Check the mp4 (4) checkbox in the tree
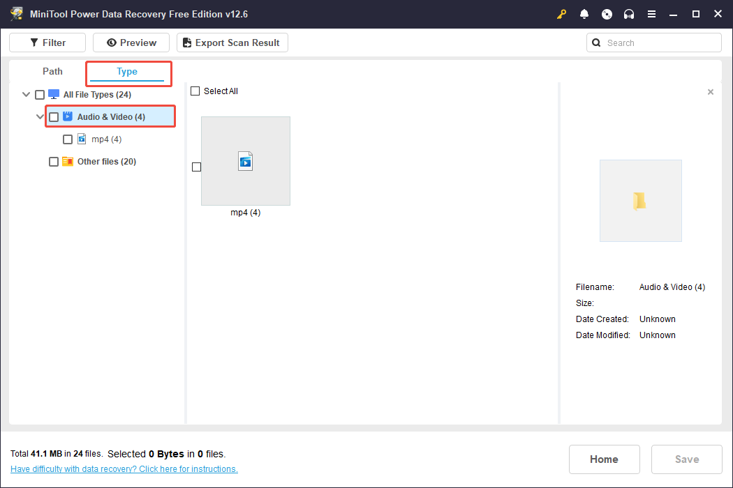 (68, 139)
